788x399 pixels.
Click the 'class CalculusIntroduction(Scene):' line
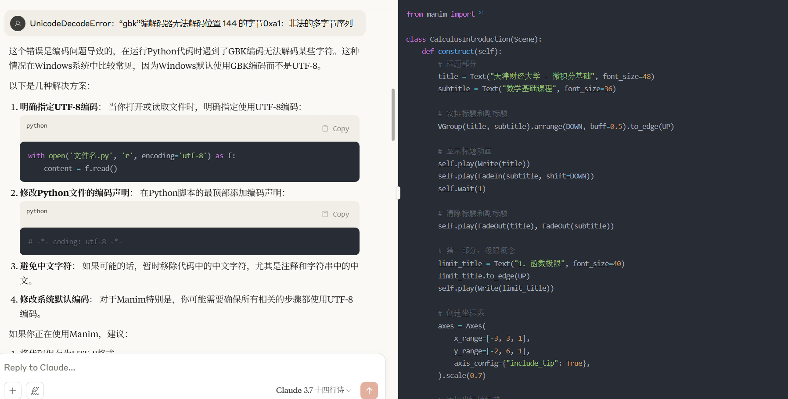pyautogui.click(x=474, y=39)
